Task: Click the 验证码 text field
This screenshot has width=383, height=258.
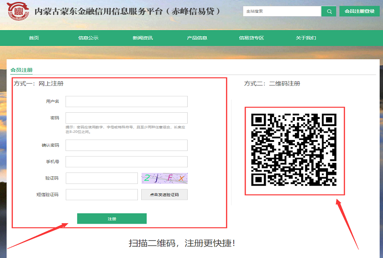Action: coord(101,178)
